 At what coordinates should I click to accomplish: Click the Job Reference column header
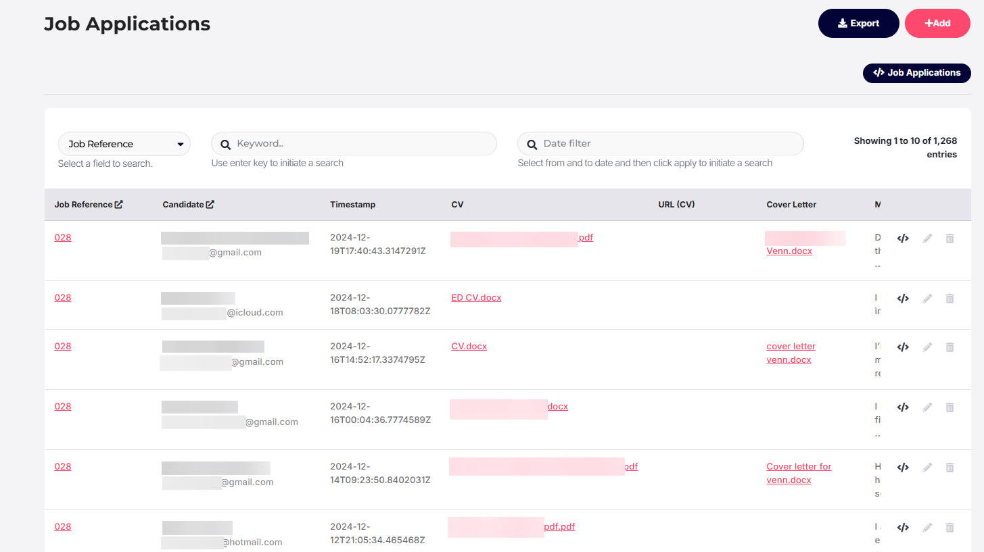84,205
